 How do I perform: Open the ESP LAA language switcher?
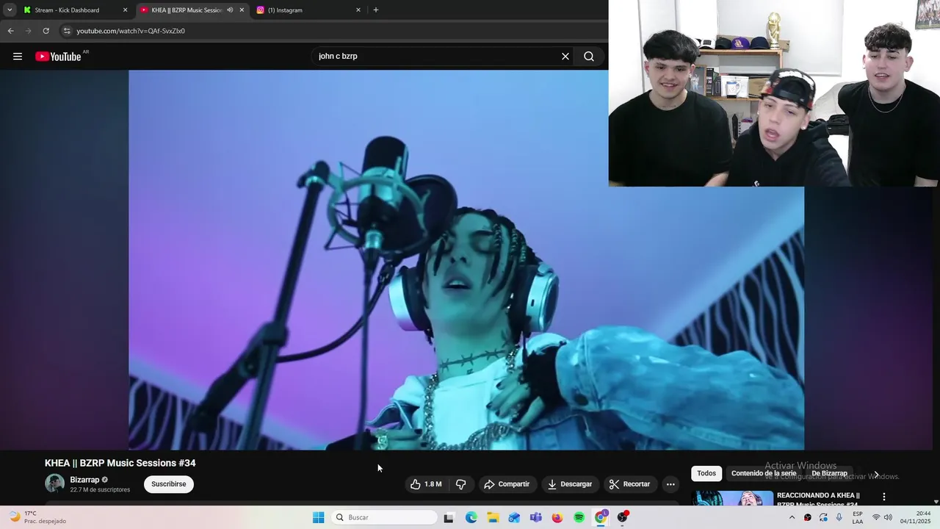coord(858,517)
